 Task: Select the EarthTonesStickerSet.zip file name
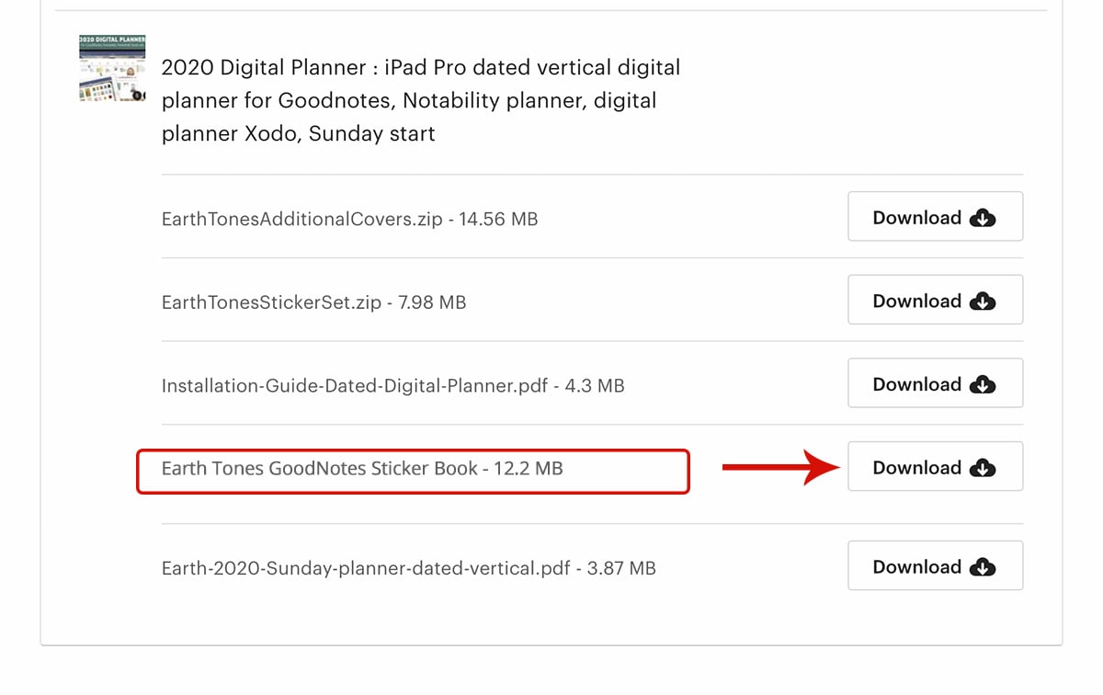point(271,302)
